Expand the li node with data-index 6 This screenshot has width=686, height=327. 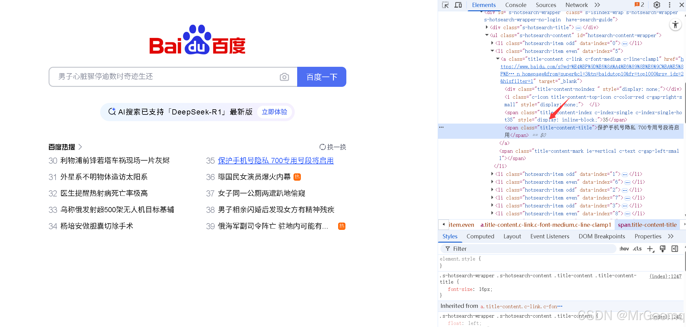492,182
